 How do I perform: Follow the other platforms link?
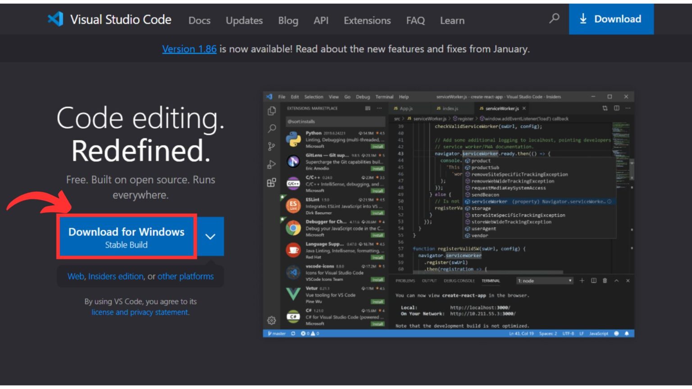186,276
